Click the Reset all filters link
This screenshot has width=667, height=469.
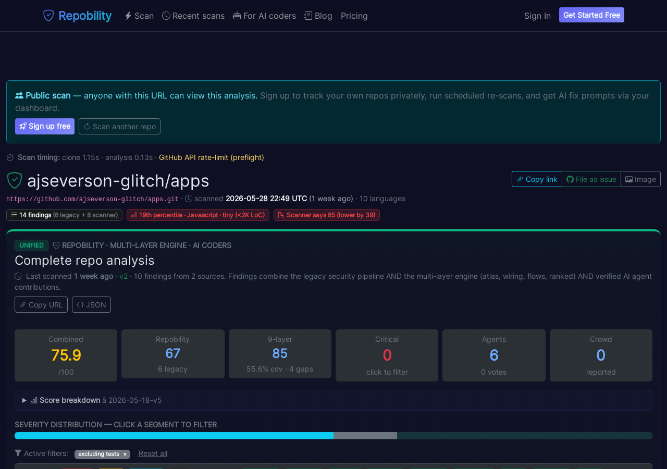pos(153,453)
